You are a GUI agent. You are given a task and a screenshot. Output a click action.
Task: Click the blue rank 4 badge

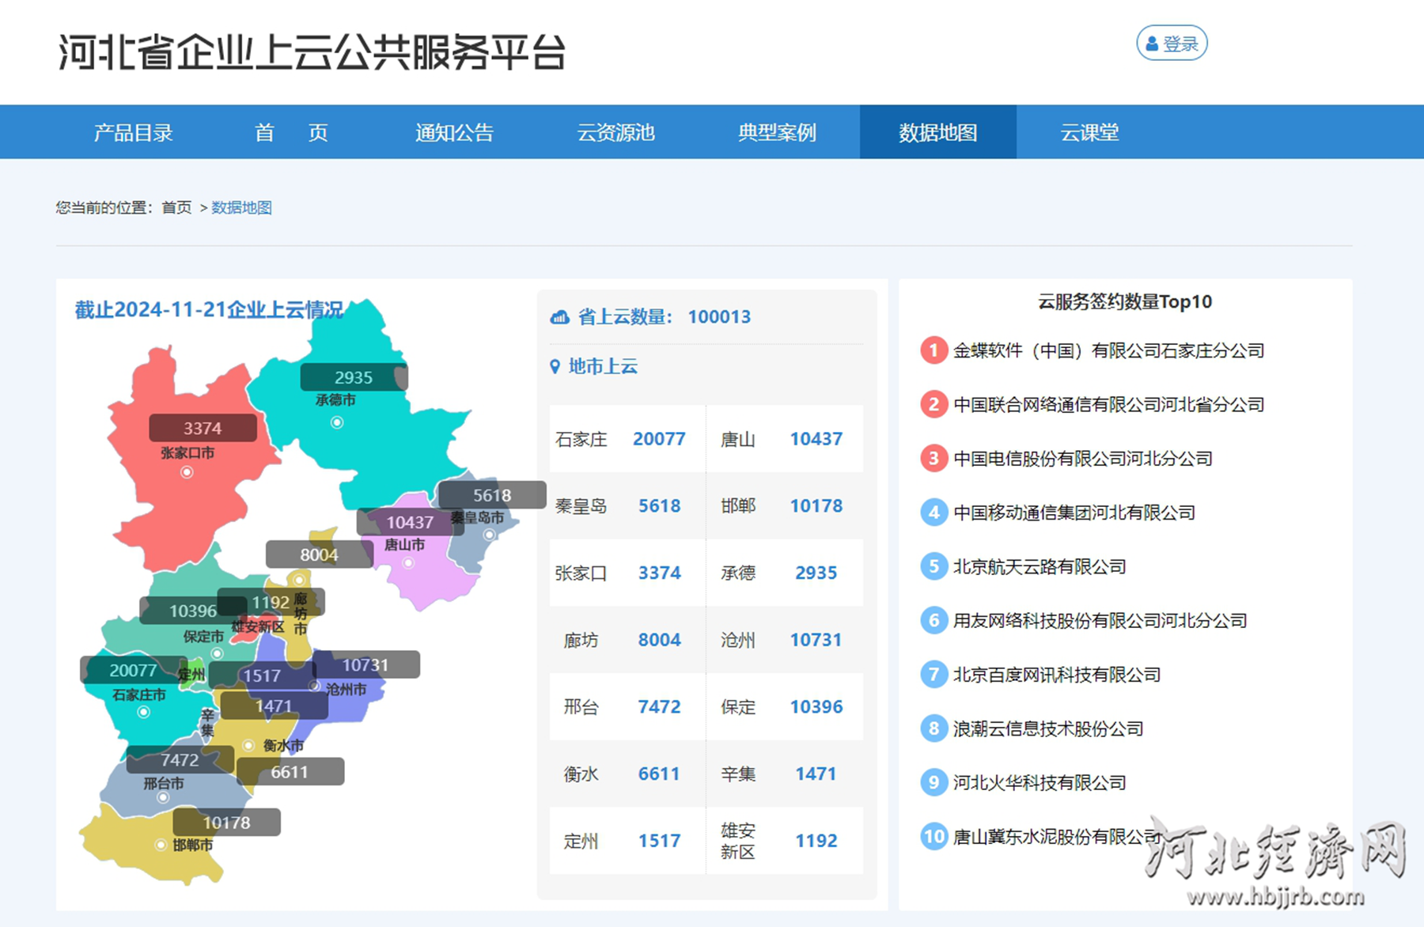click(934, 513)
